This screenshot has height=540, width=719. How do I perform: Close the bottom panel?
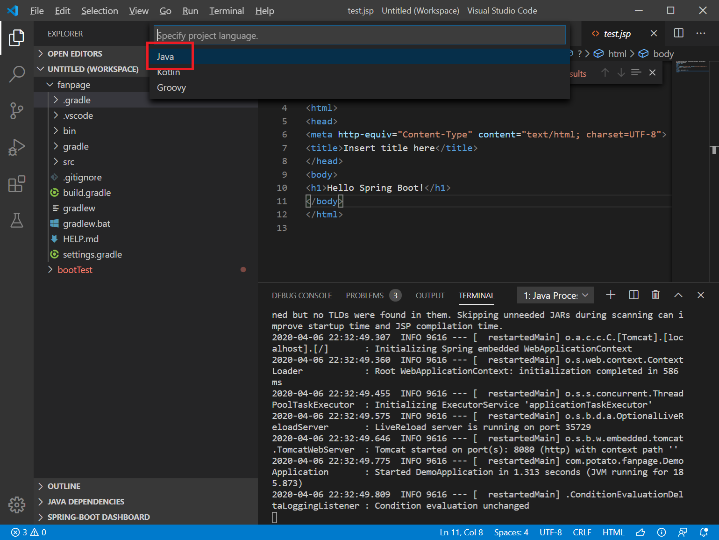coord(701,295)
